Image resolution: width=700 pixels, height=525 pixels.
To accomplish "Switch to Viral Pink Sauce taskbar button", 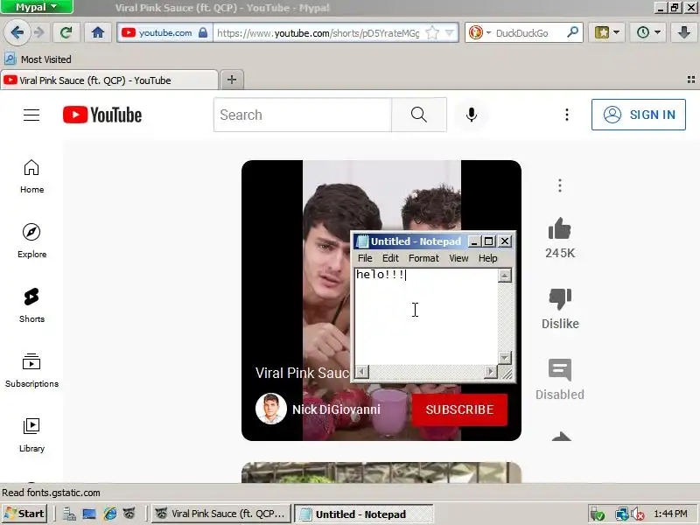I will 221,514.
